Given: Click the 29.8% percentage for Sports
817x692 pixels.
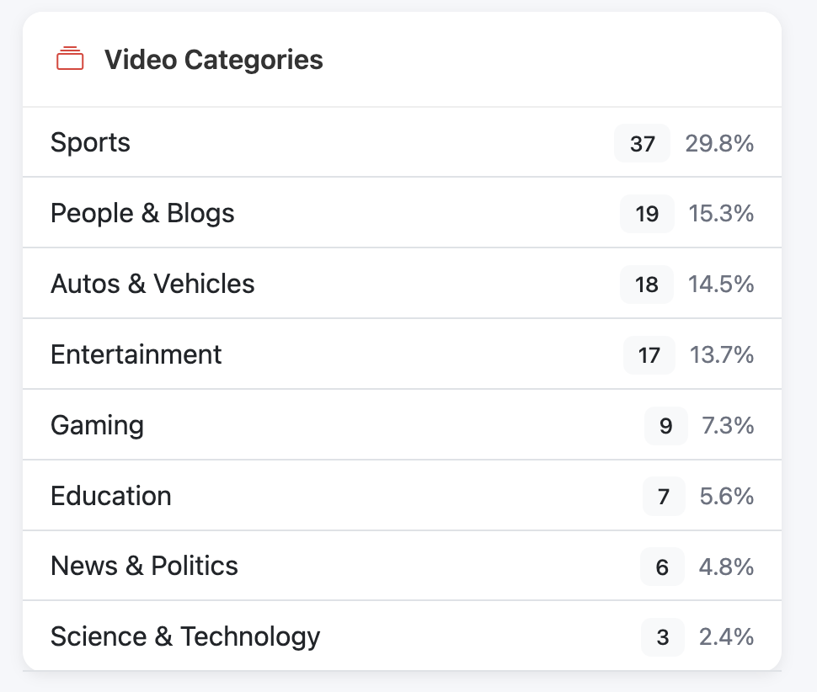Looking at the screenshot, I should pyautogui.click(x=719, y=144).
